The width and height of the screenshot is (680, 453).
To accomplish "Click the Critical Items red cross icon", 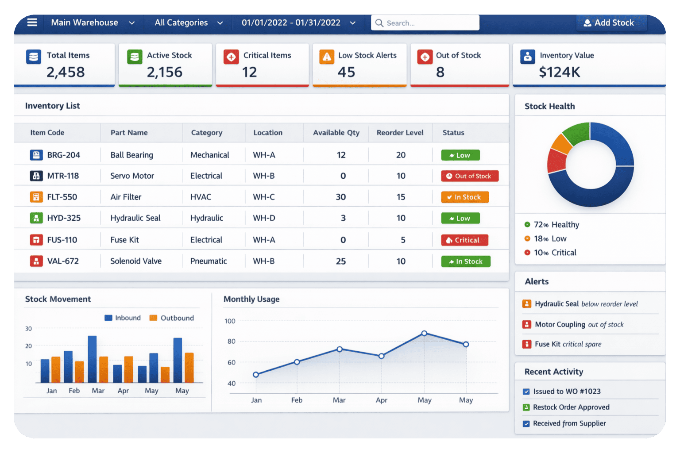I will click(x=231, y=57).
